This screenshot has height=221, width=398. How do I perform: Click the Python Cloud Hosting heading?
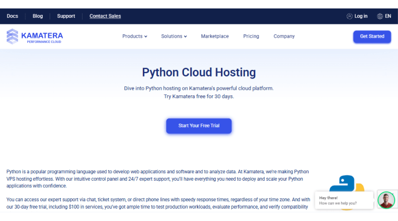(199, 72)
